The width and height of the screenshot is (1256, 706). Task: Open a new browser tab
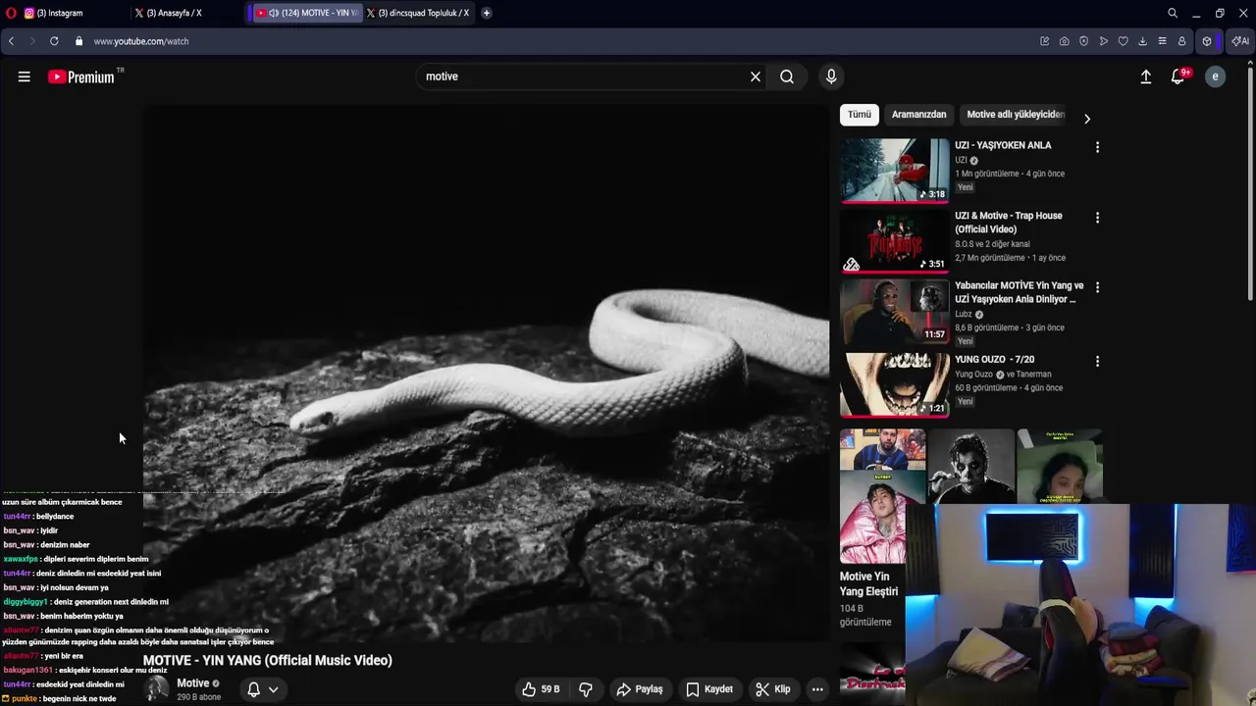487,13
